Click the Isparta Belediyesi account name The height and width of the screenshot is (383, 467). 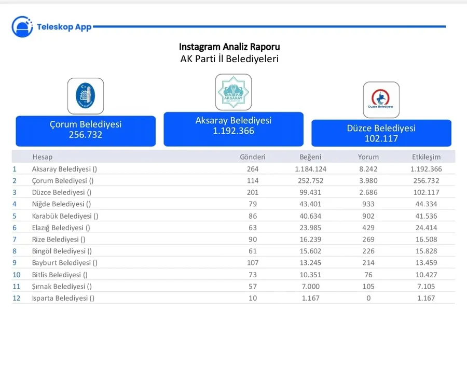pos(63,298)
